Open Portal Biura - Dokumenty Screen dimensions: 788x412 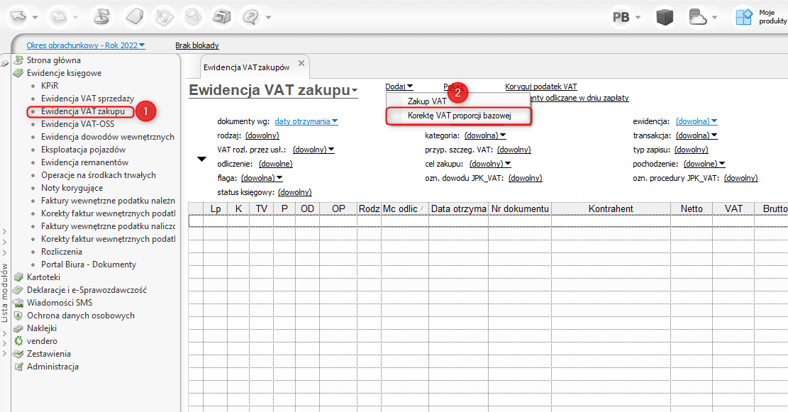[89, 265]
